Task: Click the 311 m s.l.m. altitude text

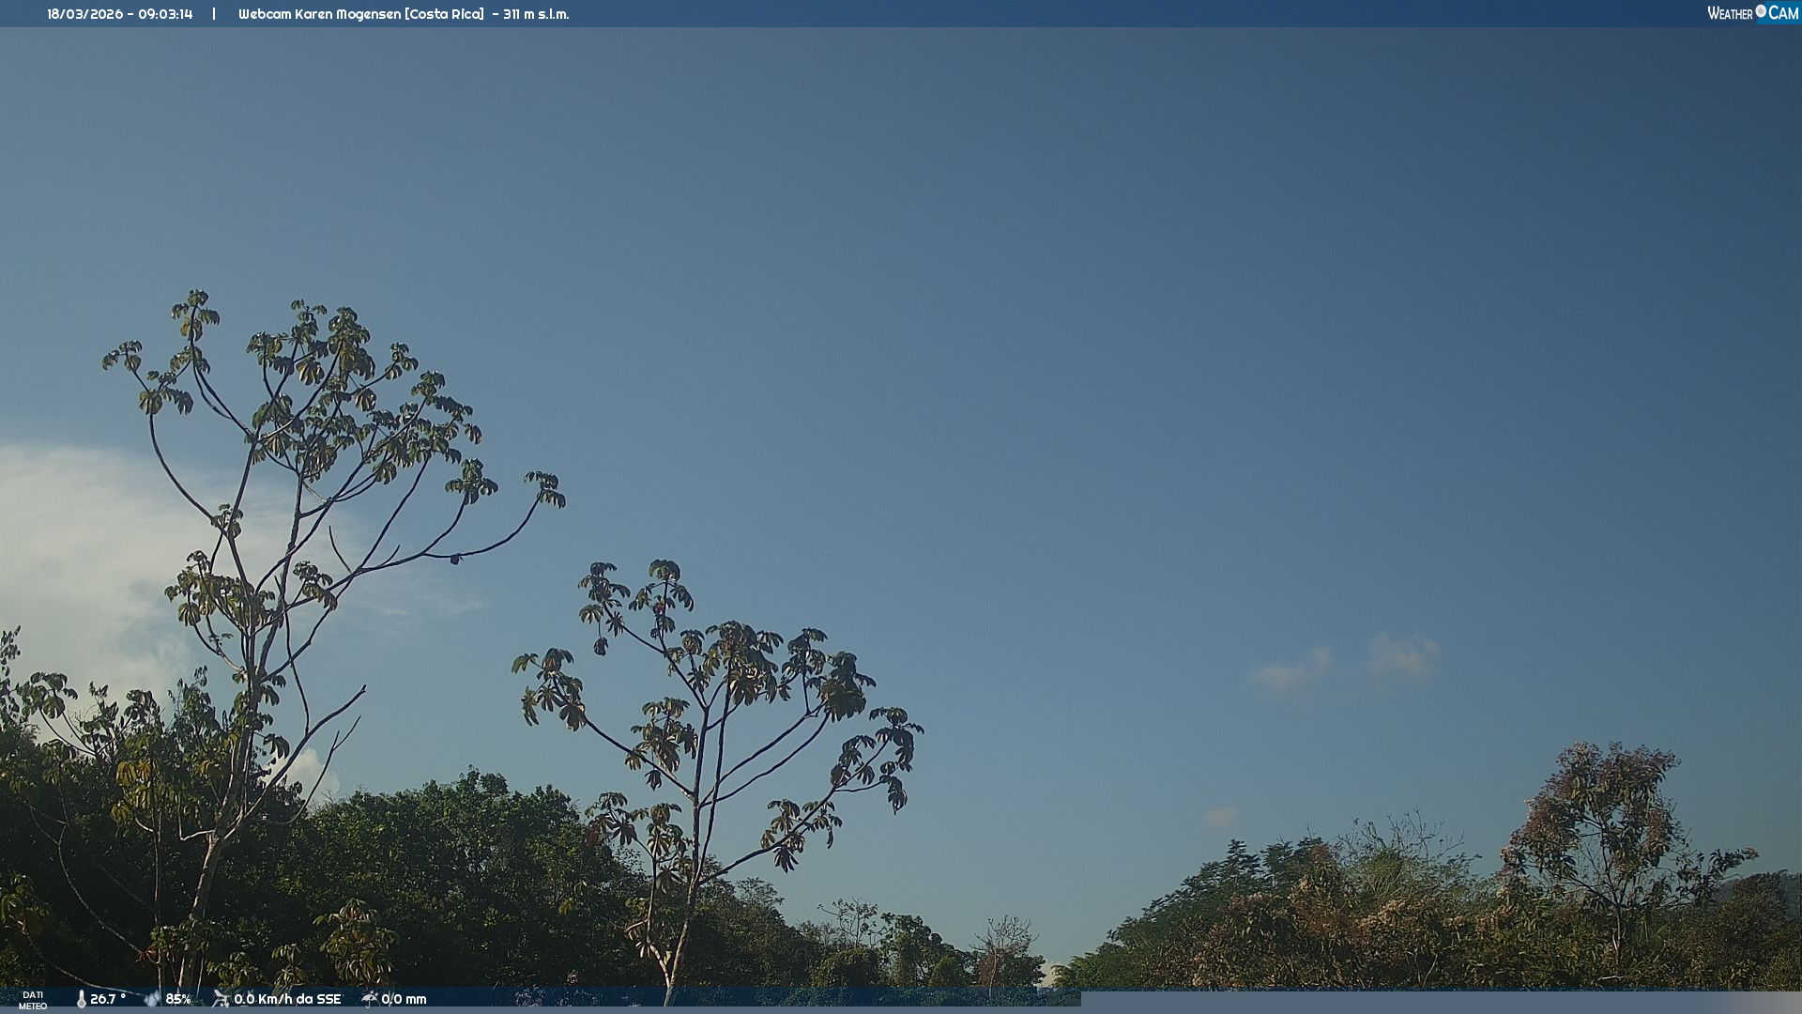Action: [x=536, y=14]
